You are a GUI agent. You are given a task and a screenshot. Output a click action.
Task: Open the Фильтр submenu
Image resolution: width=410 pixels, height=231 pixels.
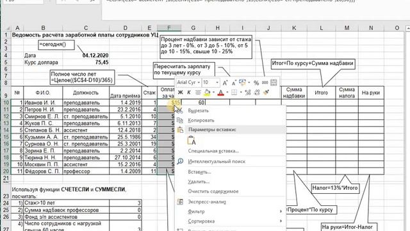tap(230, 212)
